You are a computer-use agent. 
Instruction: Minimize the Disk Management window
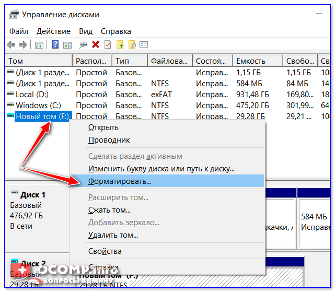tap(319, 14)
